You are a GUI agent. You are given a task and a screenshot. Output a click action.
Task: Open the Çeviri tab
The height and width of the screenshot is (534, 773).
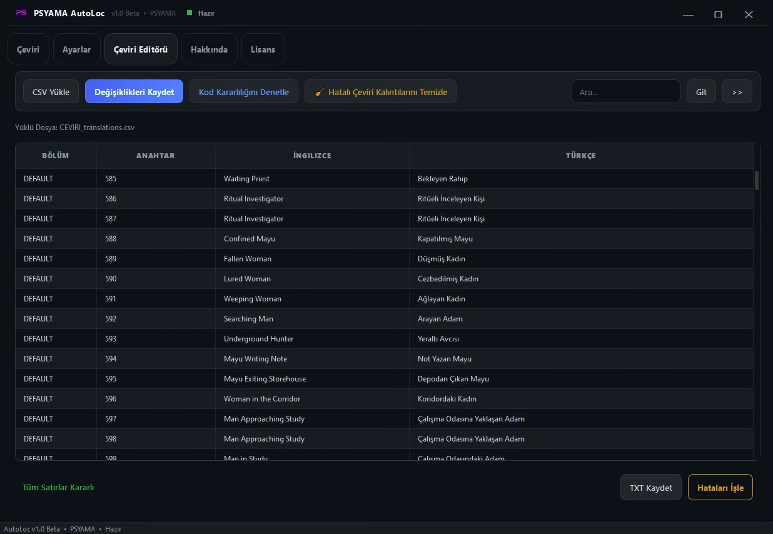28,49
